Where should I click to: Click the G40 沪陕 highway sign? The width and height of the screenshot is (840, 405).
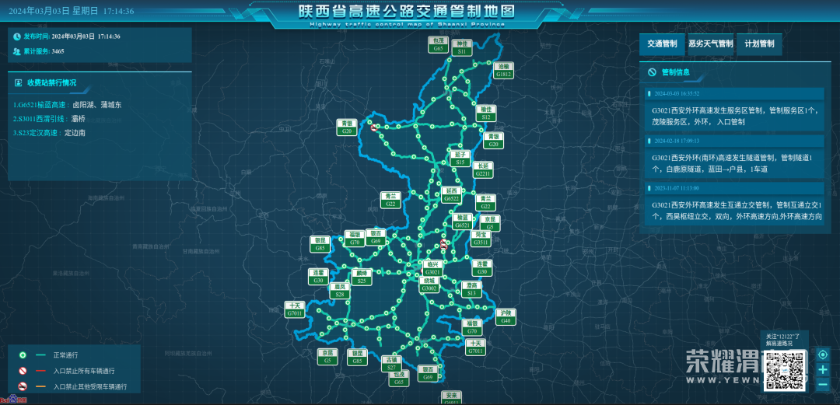pyautogui.click(x=506, y=316)
